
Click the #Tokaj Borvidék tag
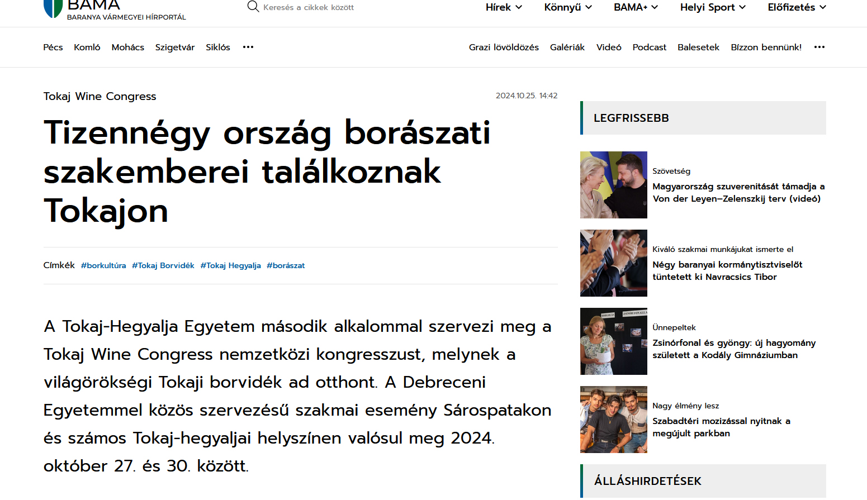(x=163, y=265)
